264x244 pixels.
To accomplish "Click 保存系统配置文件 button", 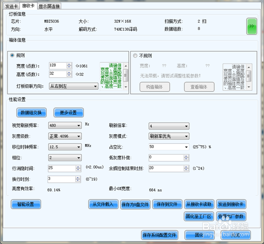I will (x=160, y=235).
